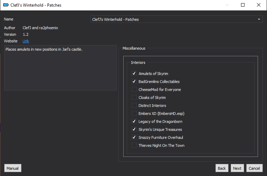The image size is (267, 176).
Task: Open the Website Link
Action: (26, 41)
